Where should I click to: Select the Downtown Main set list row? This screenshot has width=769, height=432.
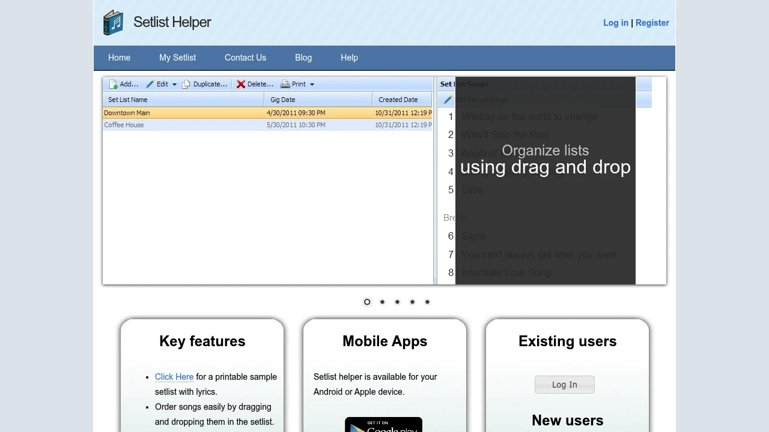pos(267,113)
